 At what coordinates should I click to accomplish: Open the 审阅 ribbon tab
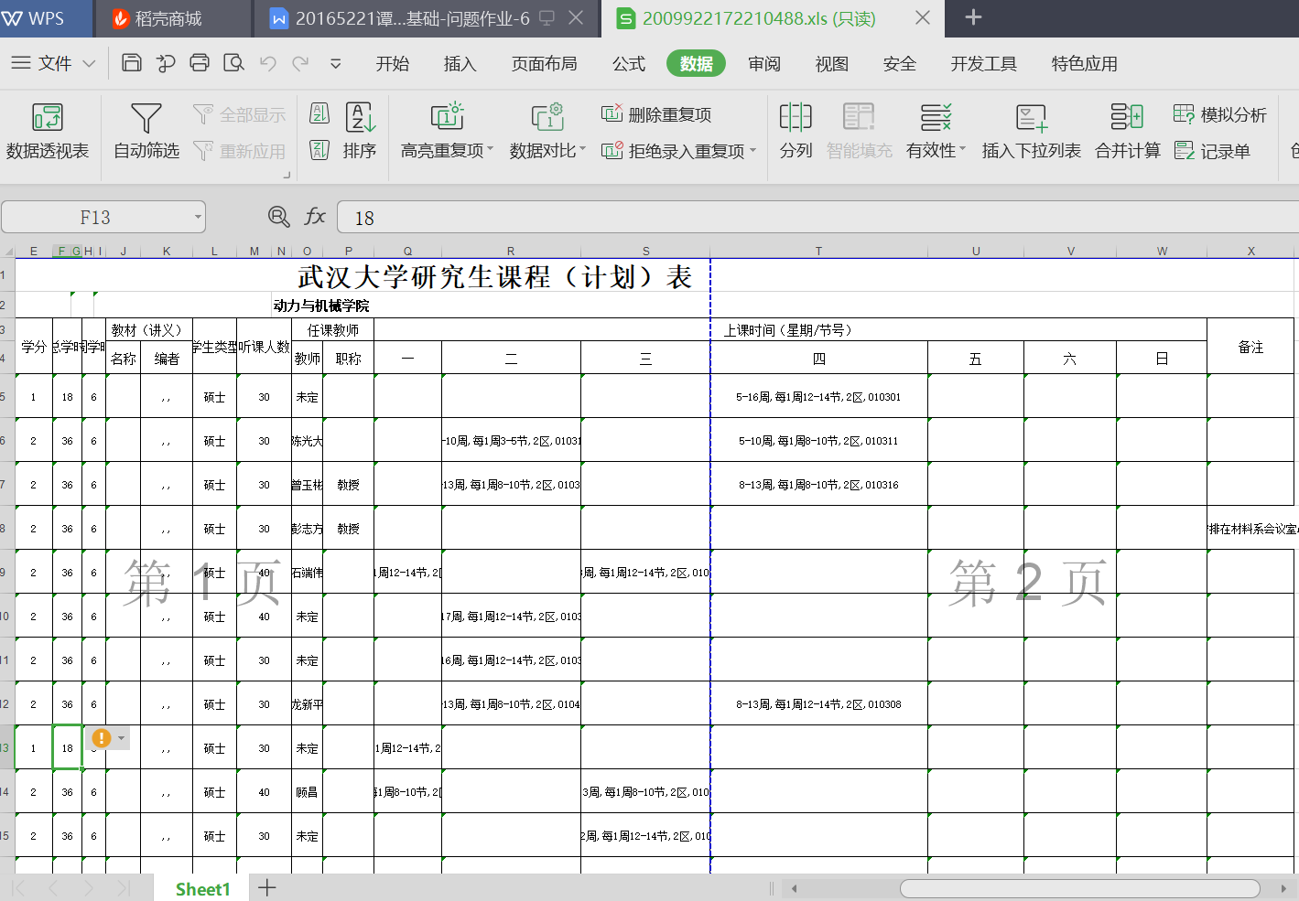pyautogui.click(x=764, y=63)
